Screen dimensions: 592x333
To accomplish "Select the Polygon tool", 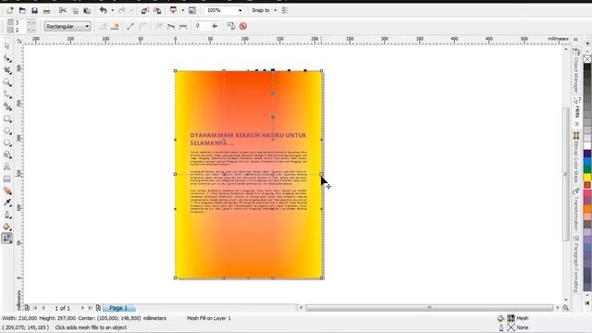I will [x=7, y=142].
